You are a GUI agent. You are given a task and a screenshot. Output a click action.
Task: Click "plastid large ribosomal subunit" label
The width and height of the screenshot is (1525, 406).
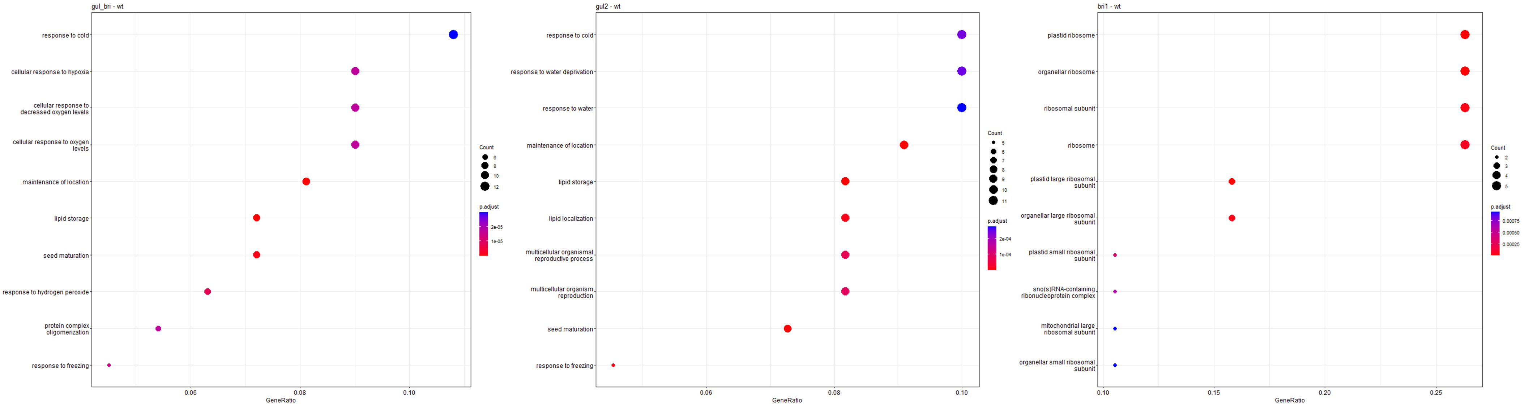1063,183
